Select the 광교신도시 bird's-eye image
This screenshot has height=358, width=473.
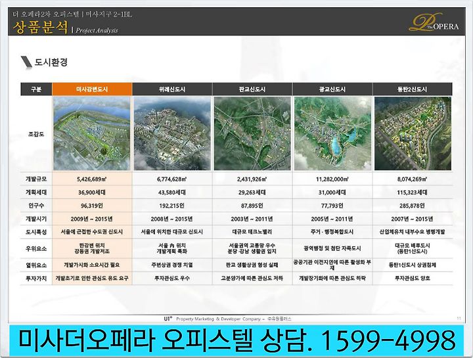[x=332, y=133]
